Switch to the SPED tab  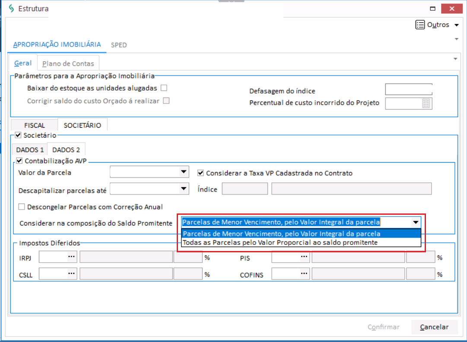pyautogui.click(x=119, y=45)
